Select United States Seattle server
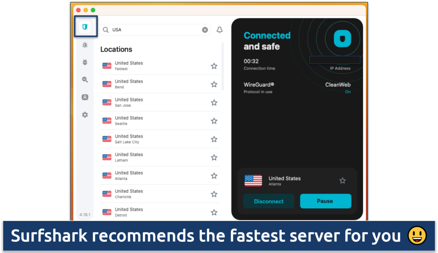Image resolution: width=438 pixels, height=253 pixels. pyautogui.click(x=160, y=121)
